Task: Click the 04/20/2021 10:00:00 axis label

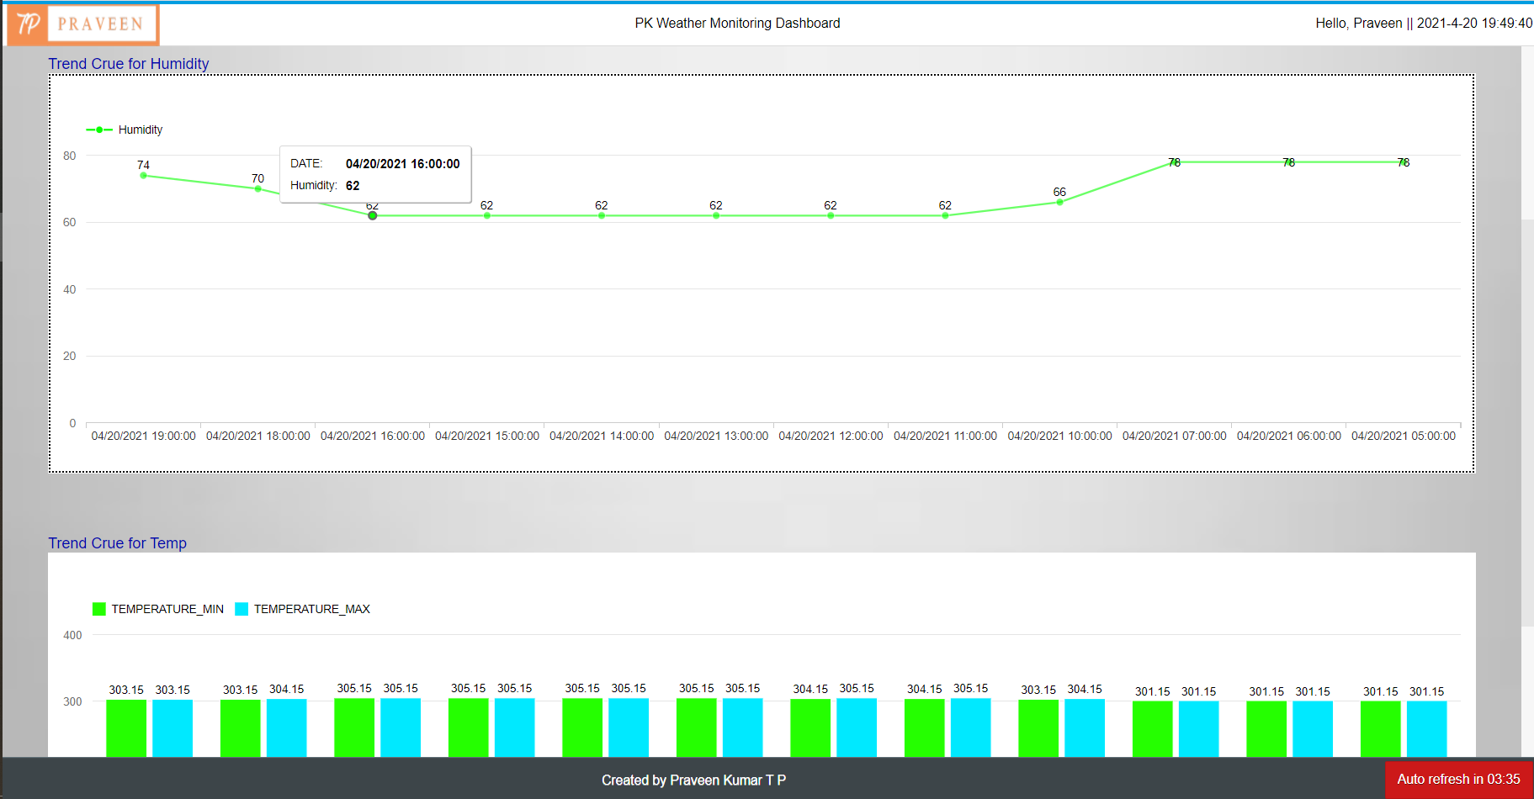Action: click(x=1059, y=436)
